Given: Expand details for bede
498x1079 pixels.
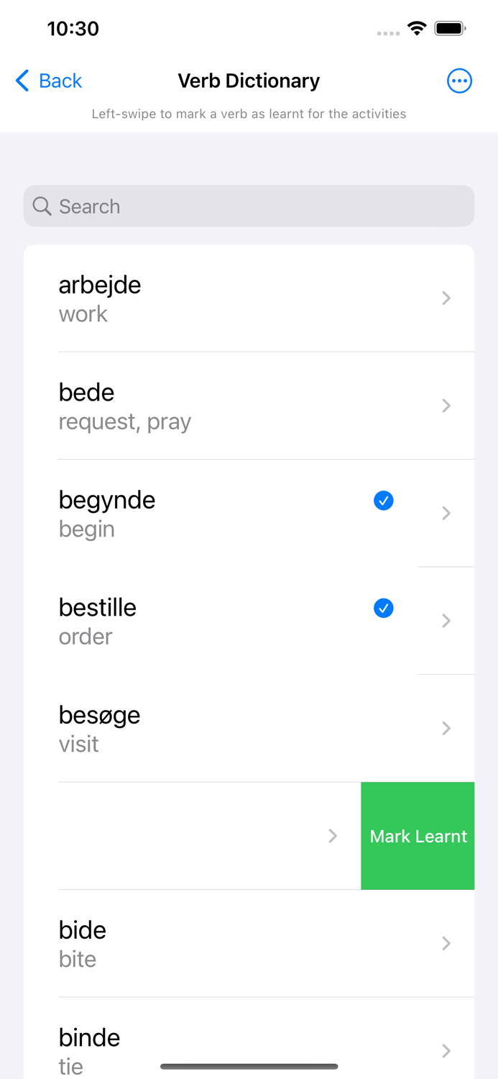Looking at the screenshot, I should 249,405.
